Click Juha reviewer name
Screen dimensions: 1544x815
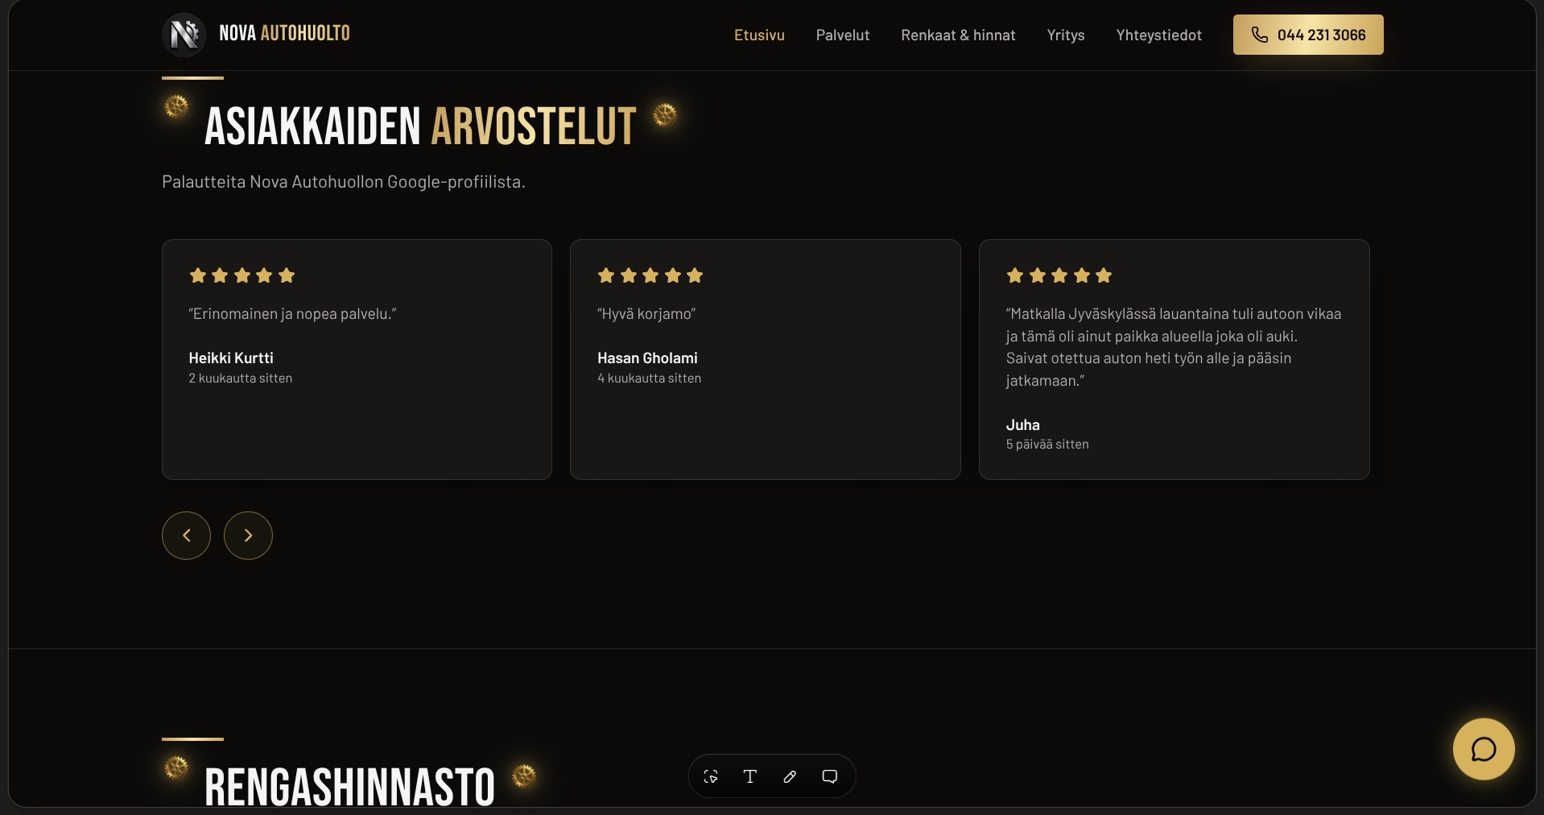click(x=1022, y=424)
